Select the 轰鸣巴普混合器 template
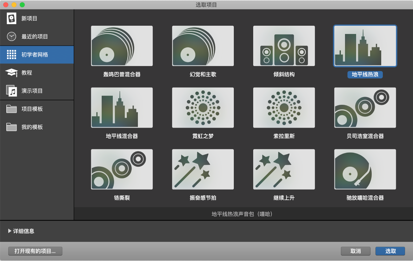The width and height of the screenshot is (413, 261). pyautogui.click(x=122, y=46)
